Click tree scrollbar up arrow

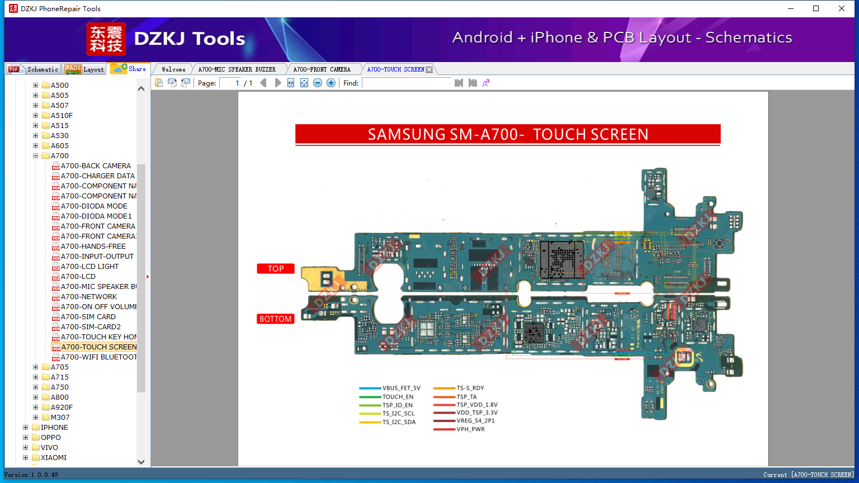pos(141,88)
